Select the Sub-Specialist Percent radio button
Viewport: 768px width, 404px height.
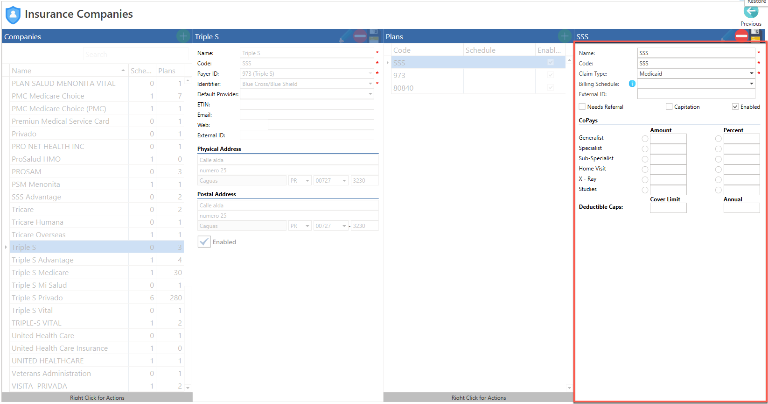point(718,159)
